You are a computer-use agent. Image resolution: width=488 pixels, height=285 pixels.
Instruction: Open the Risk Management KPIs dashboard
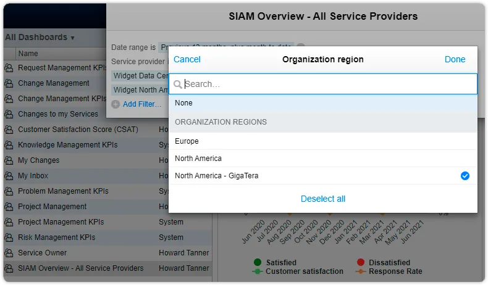click(x=57, y=238)
